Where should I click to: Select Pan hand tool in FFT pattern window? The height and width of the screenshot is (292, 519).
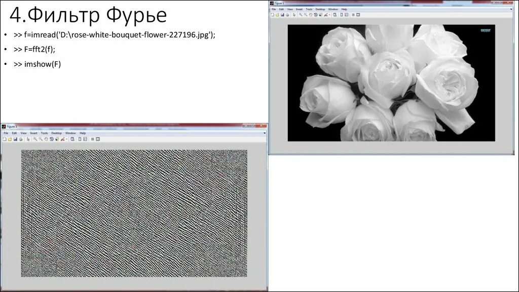(46, 139)
